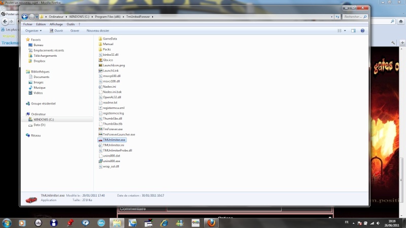
Task: Open the Affichage menu
Action: tap(56, 24)
